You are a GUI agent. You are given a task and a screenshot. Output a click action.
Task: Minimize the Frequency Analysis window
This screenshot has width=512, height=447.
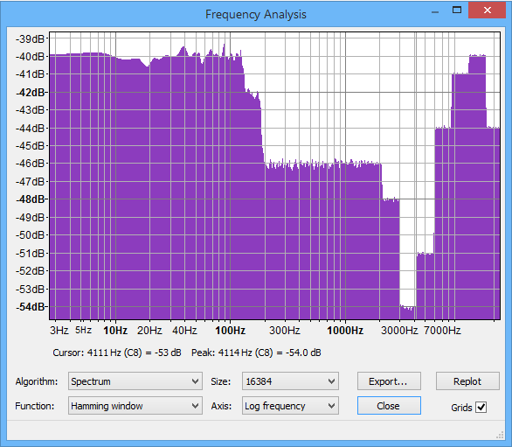(435, 11)
